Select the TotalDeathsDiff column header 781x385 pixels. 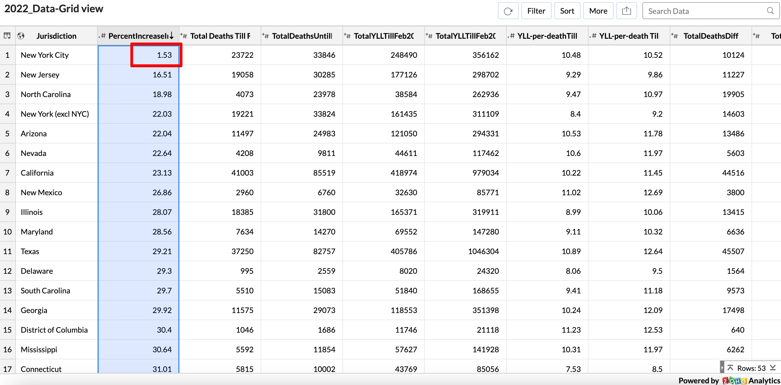711,36
